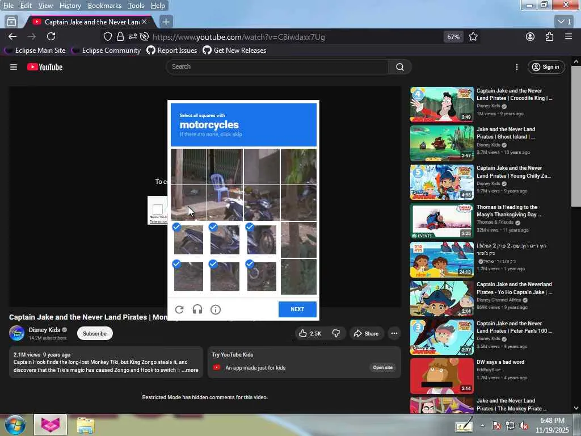Open the File Explorer taskbar icon

tap(86, 425)
